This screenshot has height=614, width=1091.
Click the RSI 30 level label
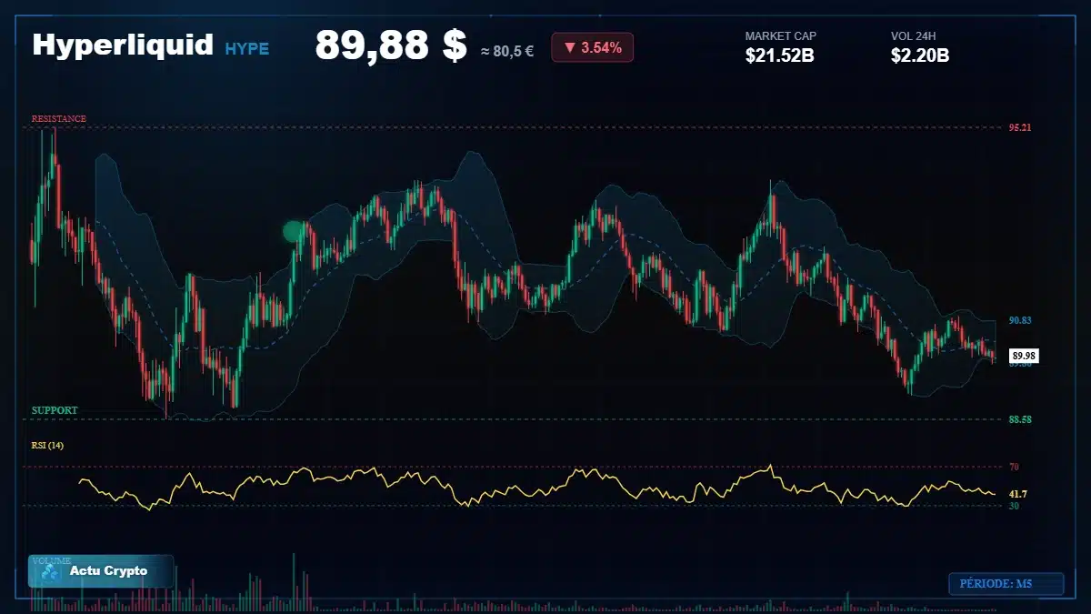point(1014,506)
